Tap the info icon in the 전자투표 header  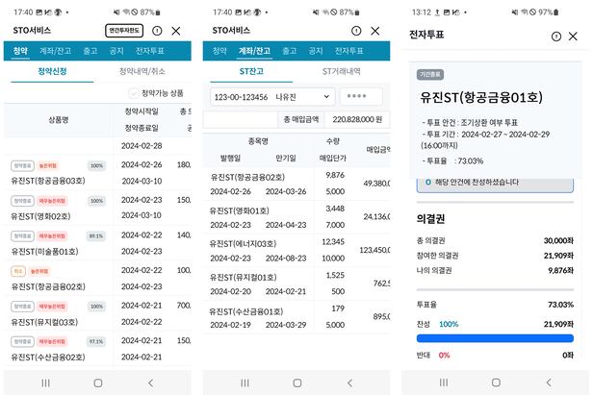[x=558, y=36]
